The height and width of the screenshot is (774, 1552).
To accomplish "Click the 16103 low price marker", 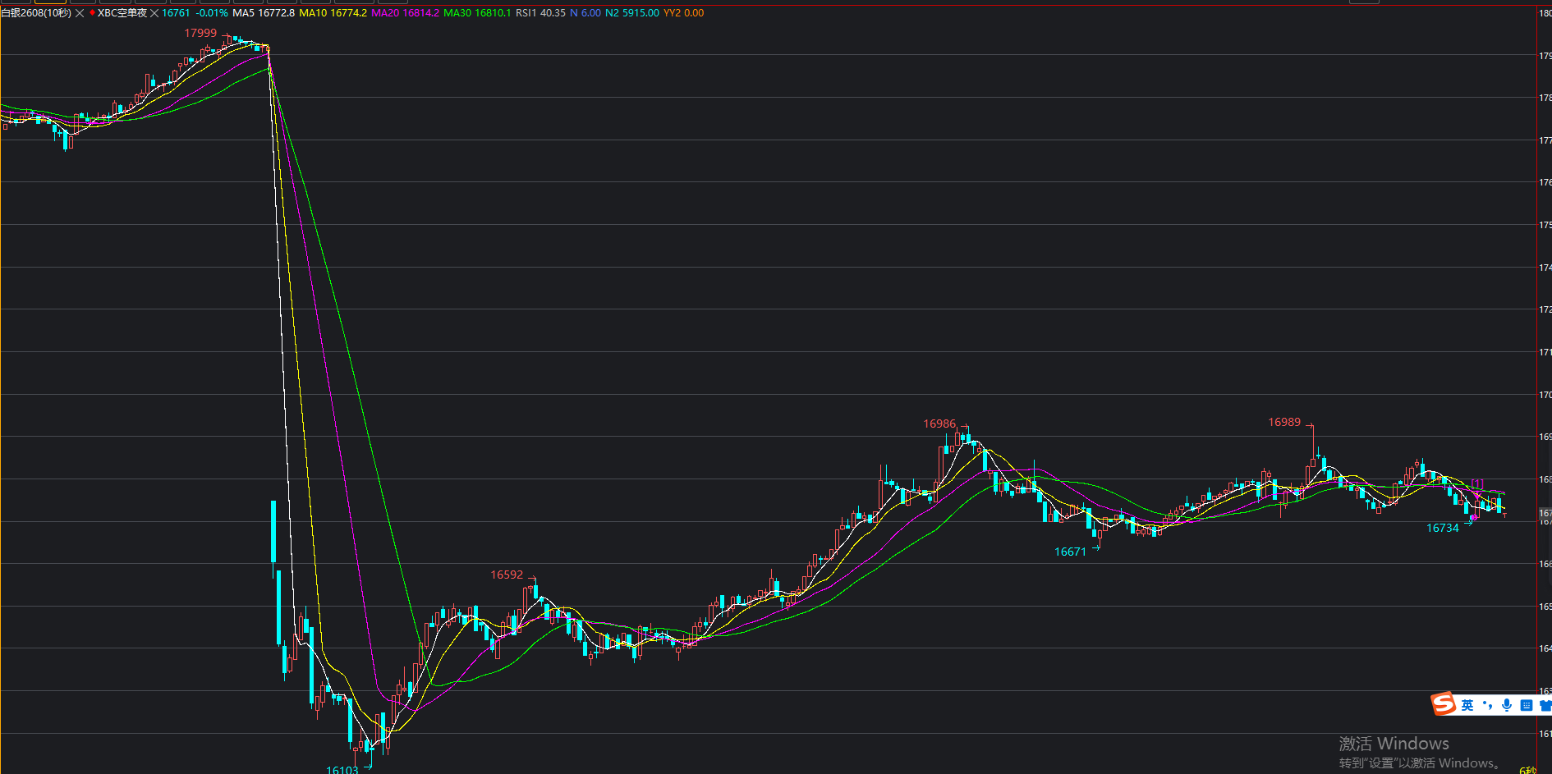I will pyautogui.click(x=342, y=769).
